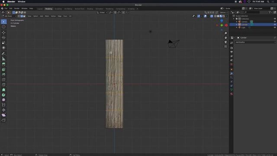This screenshot has width=277, height=156.
Task: Open the Global orientation dropdown
Action: point(102,13)
